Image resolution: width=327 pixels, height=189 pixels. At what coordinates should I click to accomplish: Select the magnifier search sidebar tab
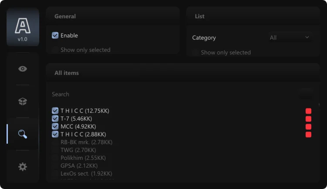(23, 134)
